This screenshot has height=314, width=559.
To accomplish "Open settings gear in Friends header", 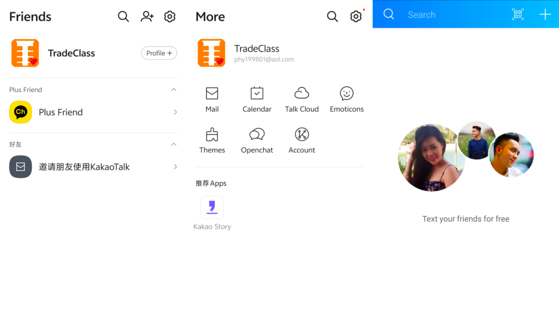I will pyautogui.click(x=170, y=17).
